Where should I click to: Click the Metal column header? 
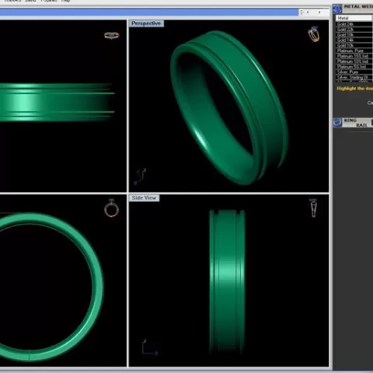(x=354, y=18)
